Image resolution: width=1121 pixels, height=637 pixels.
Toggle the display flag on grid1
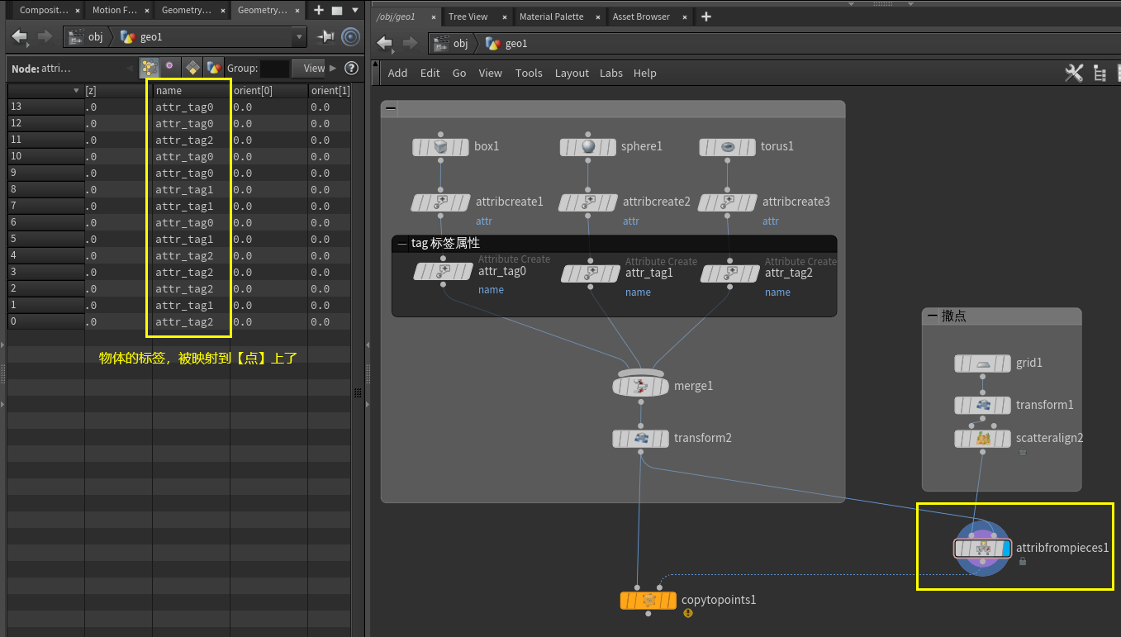[1005, 364]
